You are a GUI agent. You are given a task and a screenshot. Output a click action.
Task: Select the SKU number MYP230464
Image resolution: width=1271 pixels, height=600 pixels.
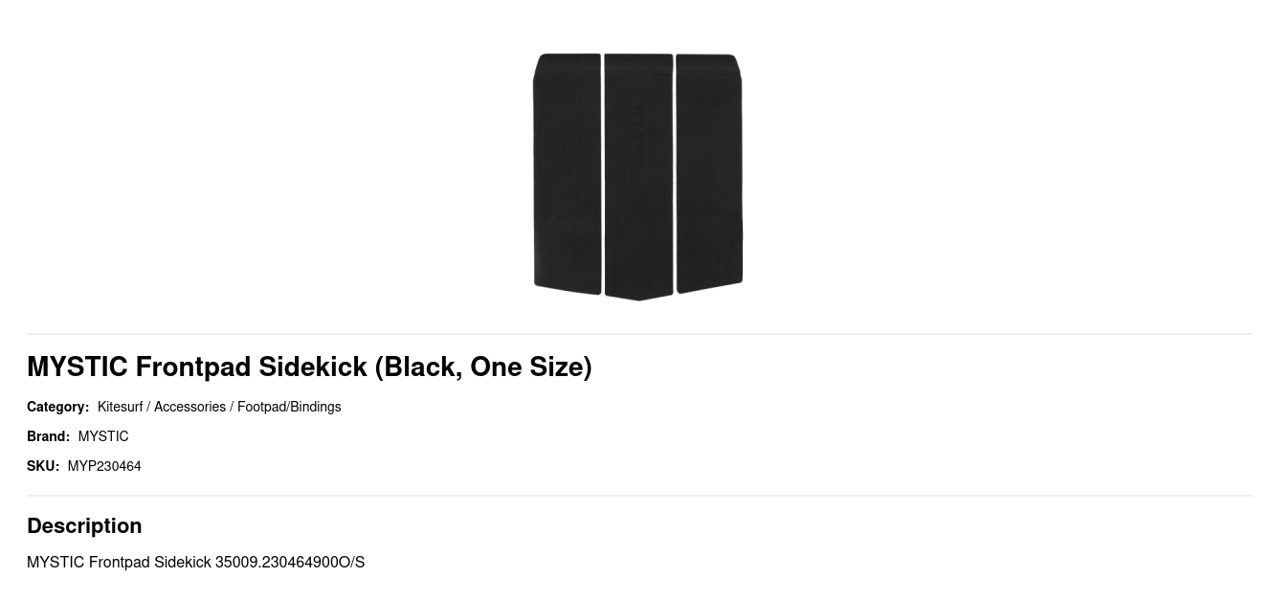click(104, 466)
